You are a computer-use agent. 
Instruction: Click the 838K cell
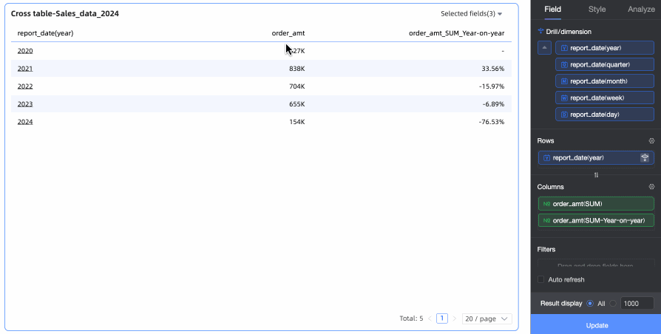pyautogui.click(x=296, y=69)
